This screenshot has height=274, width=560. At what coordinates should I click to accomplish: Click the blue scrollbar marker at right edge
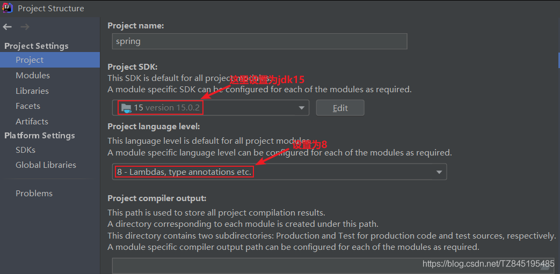pyautogui.click(x=559, y=60)
